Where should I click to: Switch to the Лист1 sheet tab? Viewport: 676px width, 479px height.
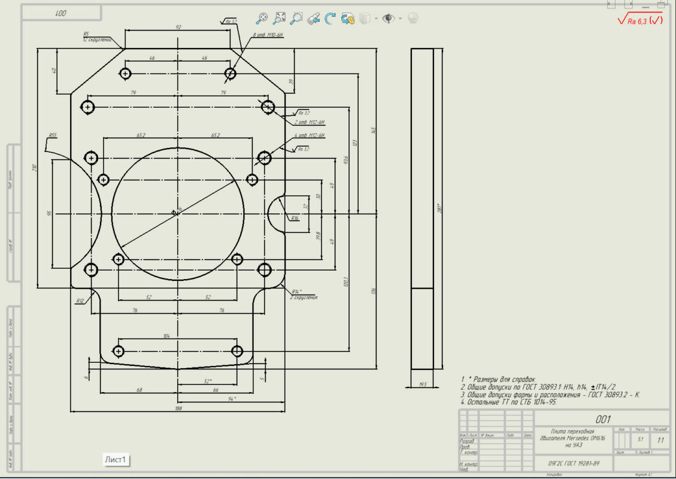[x=116, y=459]
